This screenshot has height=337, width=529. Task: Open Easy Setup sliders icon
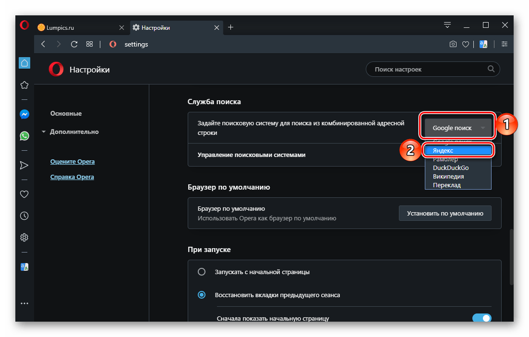coord(505,44)
